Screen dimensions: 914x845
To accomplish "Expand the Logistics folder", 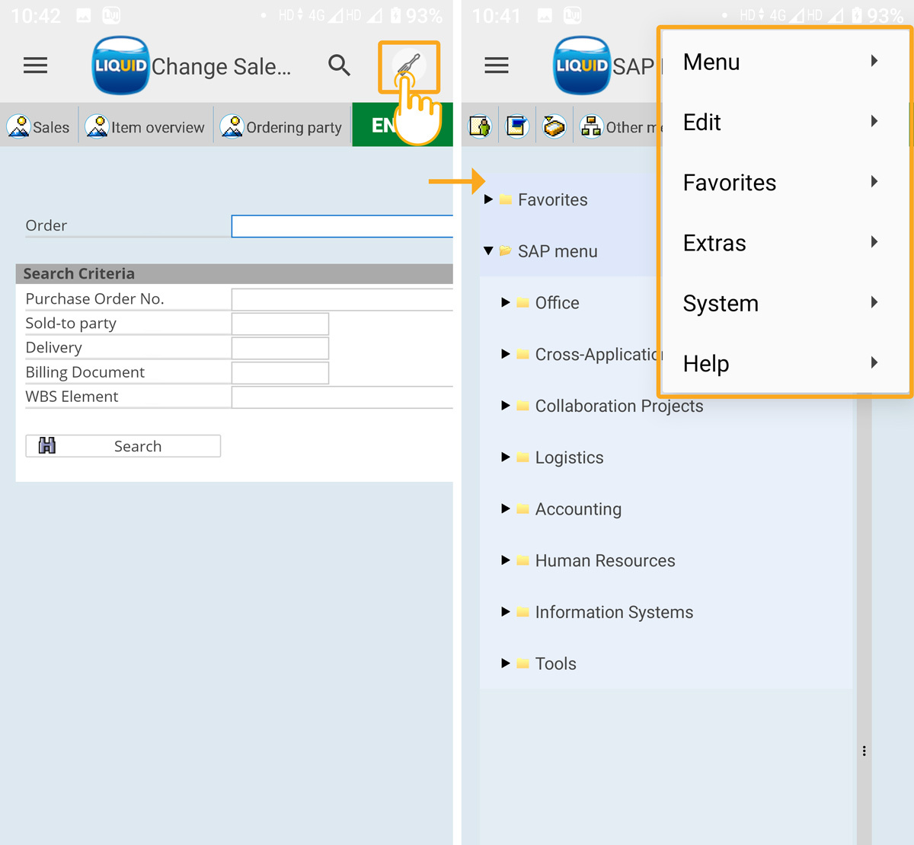I will point(506,458).
